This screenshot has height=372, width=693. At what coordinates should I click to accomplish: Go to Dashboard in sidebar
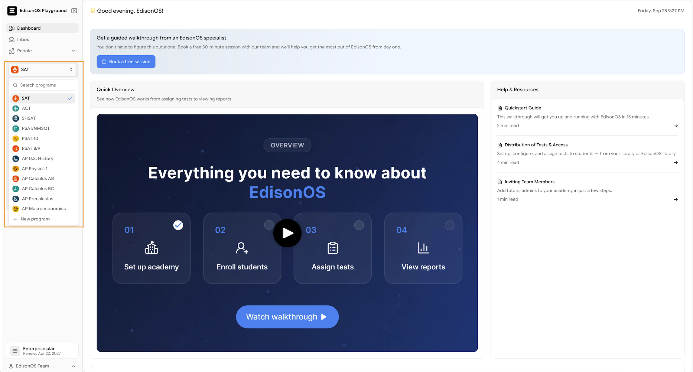(x=42, y=28)
